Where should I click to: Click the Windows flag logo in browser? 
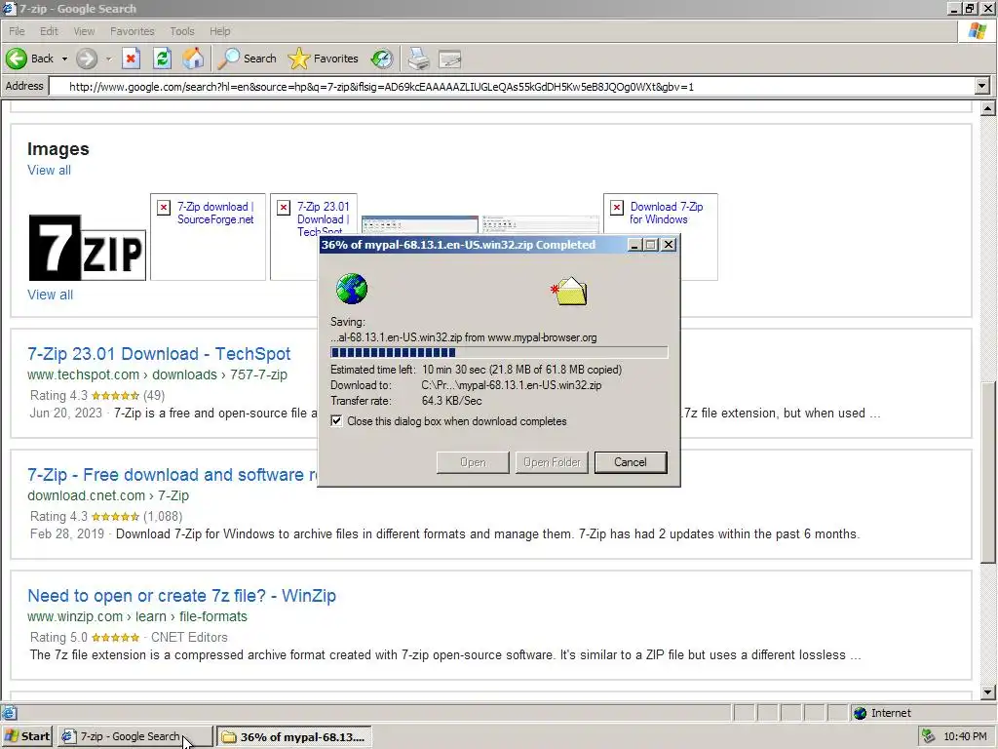pos(977,30)
